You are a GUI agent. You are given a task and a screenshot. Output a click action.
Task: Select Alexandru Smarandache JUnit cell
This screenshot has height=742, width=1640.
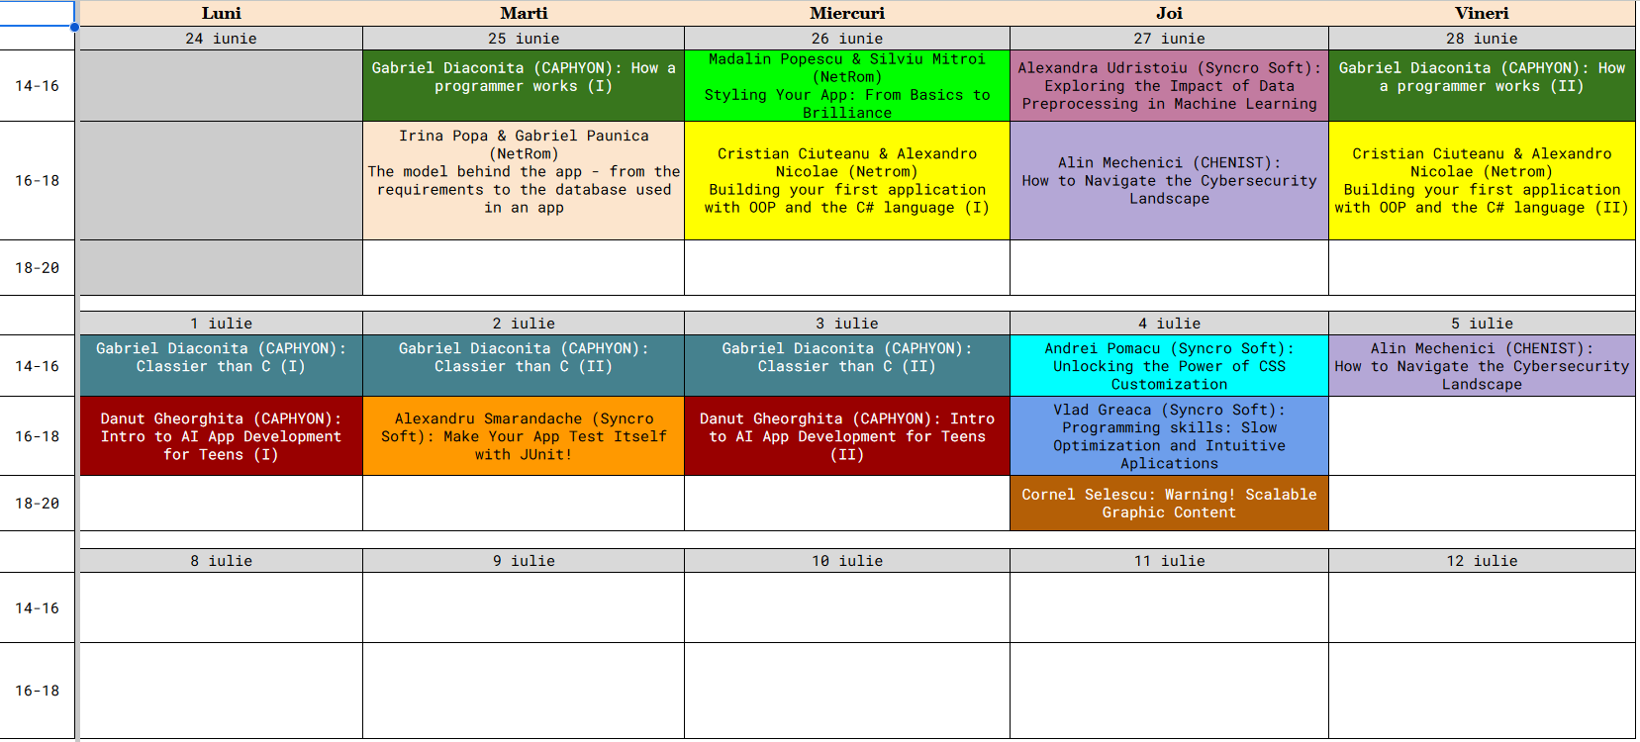(x=524, y=436)
